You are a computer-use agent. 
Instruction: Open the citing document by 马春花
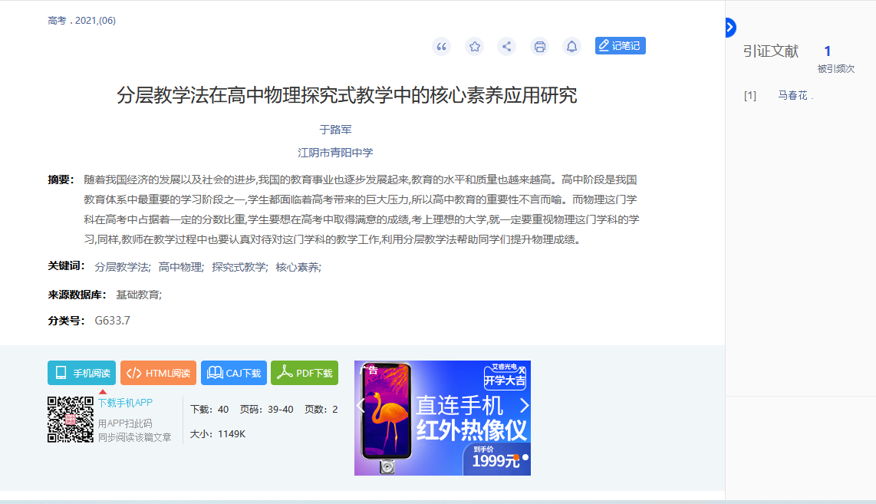click(x=792, y=96)
